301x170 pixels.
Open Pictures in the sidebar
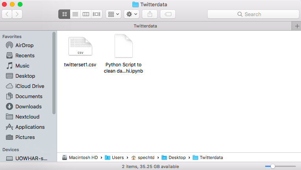20,137
